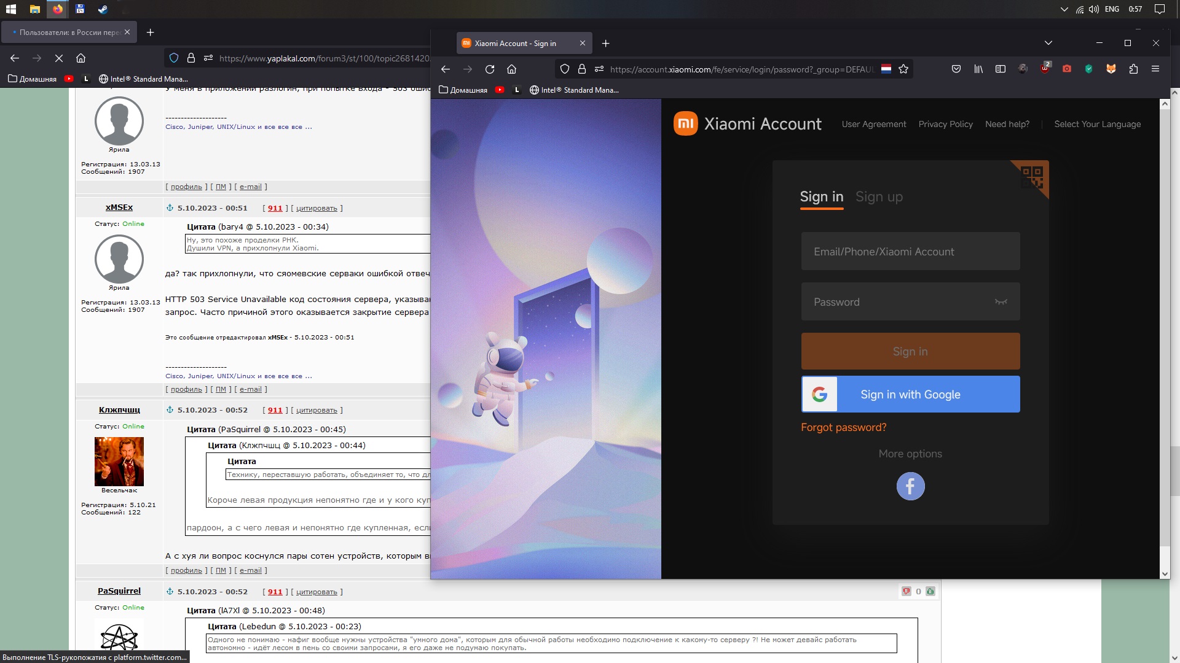
Task: Open Forgot password link
Action: (843, 427)
